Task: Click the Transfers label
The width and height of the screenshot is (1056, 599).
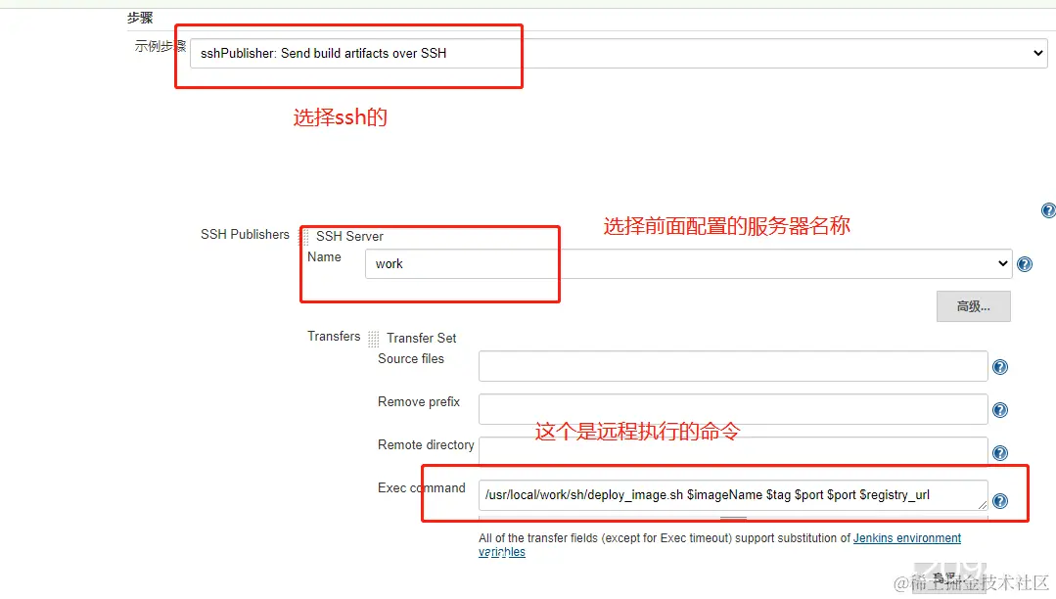Action: point(334,337)
